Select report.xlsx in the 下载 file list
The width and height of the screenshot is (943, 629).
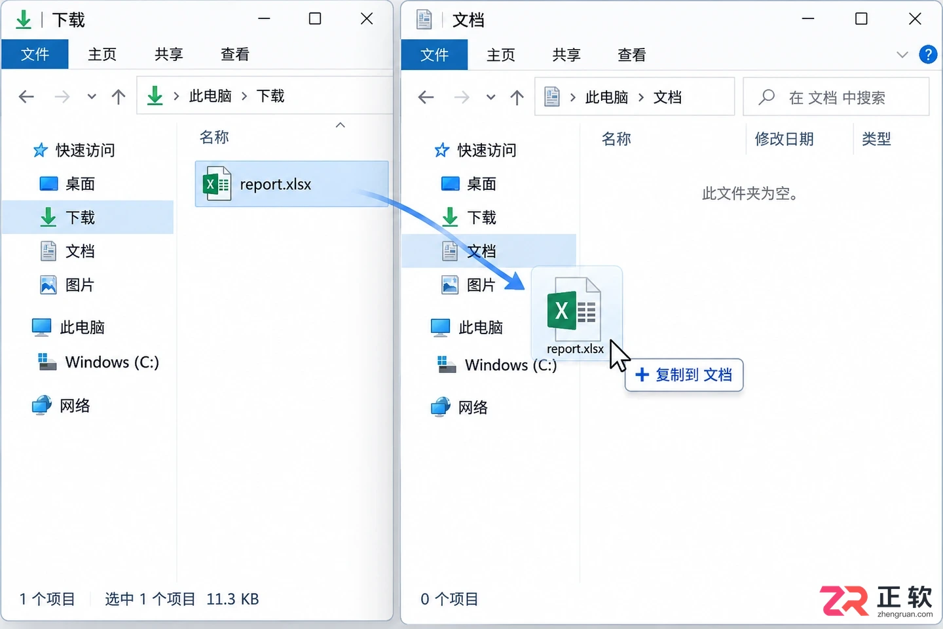[291, 184]
